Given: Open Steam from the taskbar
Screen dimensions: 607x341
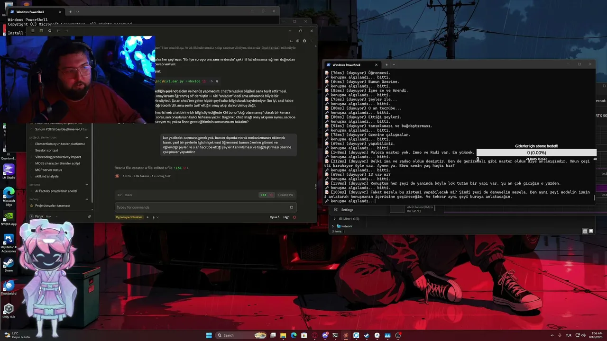Looking at the screenshot, I should click(367, 335).
